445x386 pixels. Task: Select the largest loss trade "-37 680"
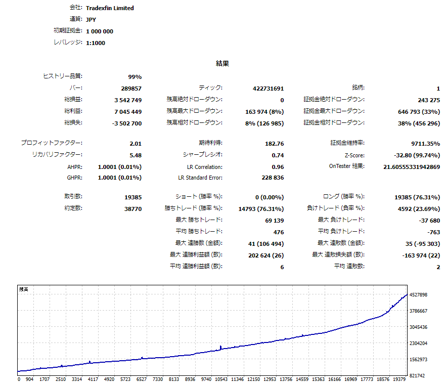(430, 221)
